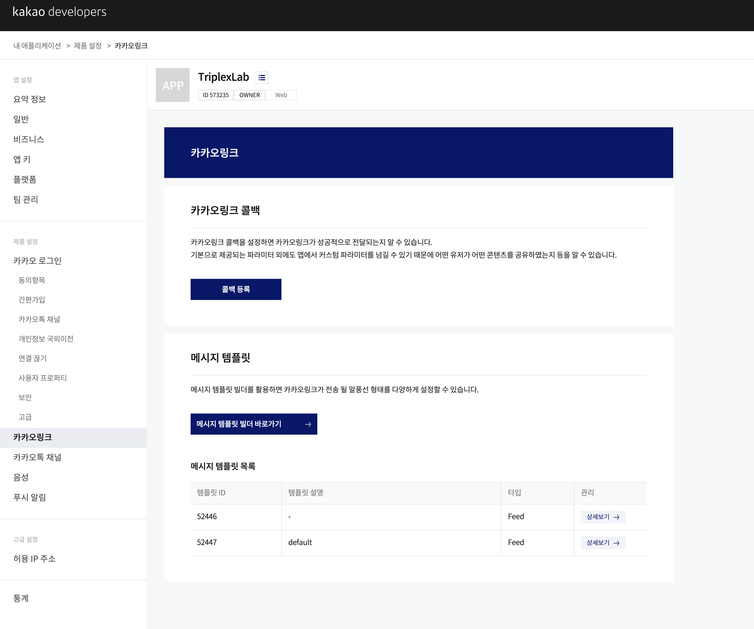The image size is (754, 629).
Task: Go to 내 애플리케이션 breadcrumb
Action: click(37, 46)
